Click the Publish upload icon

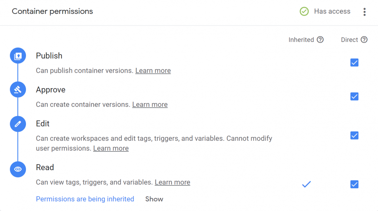[18, 55]
